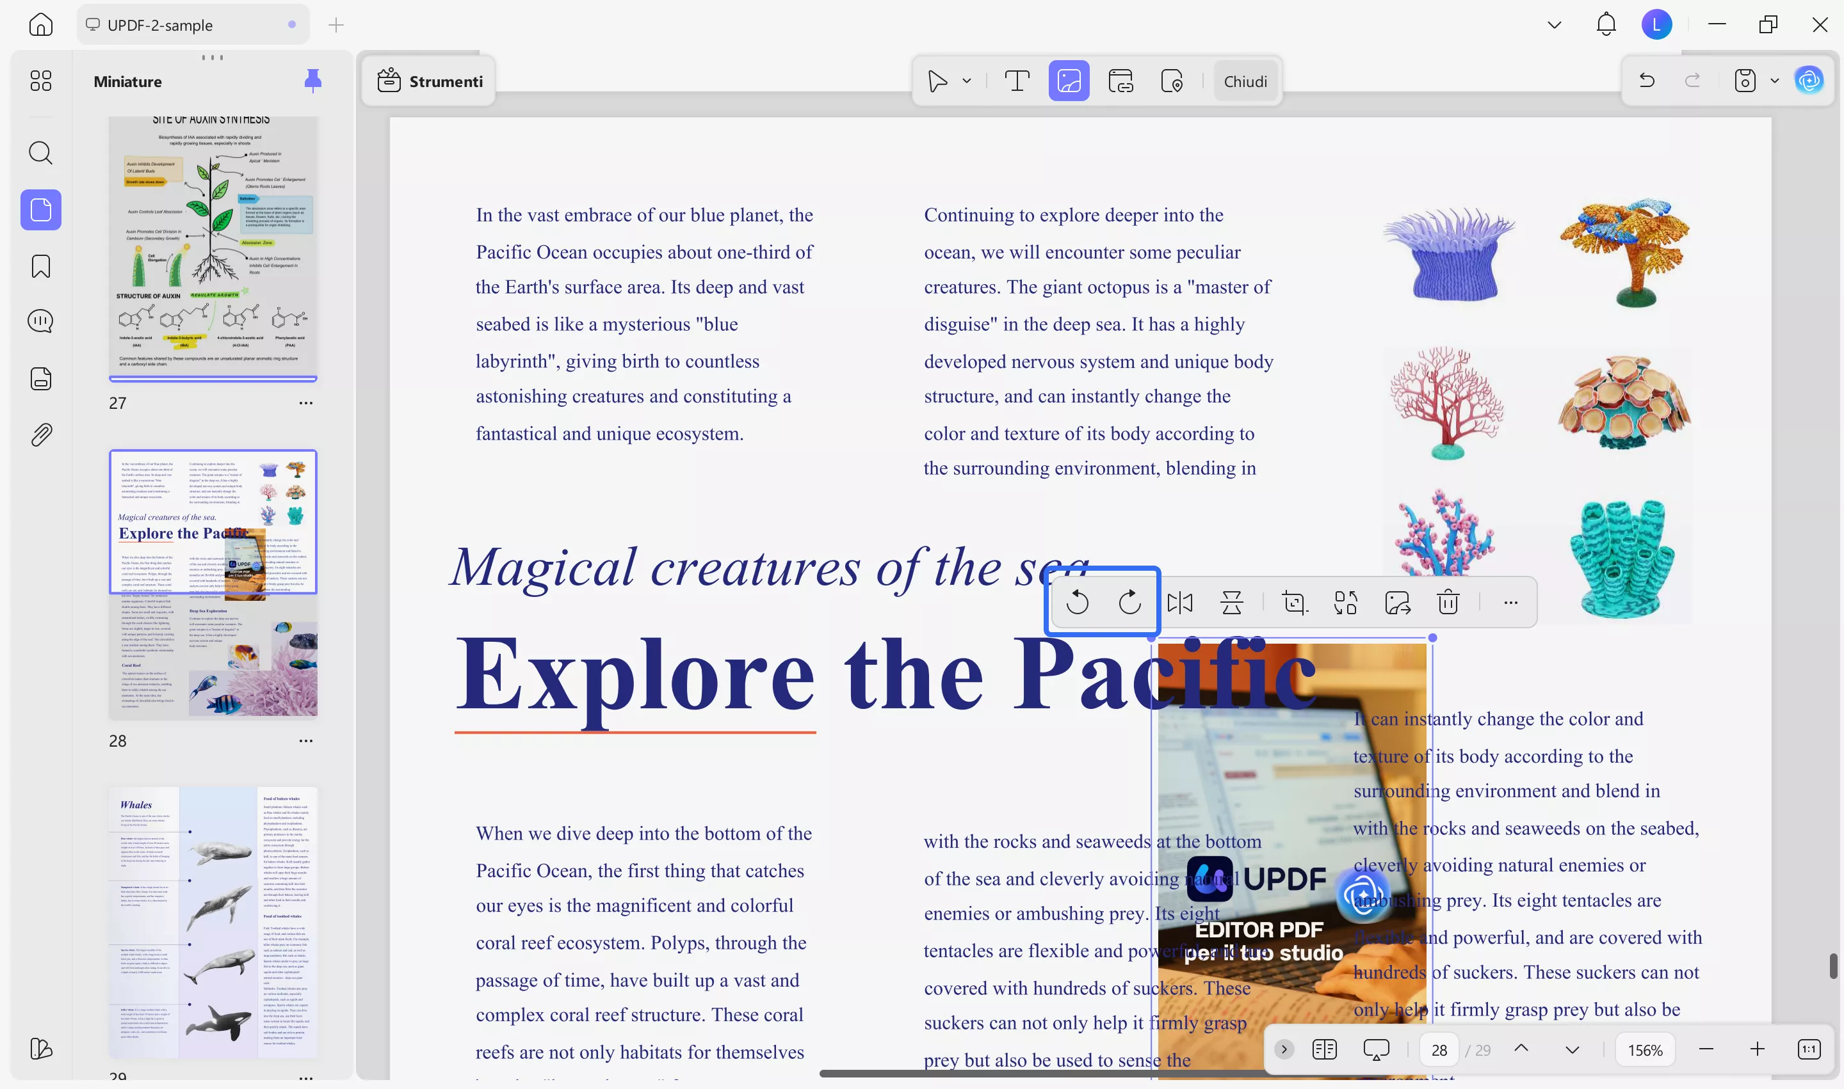Open the search panel in the left sidebar
The image size is (1844, 1089).
40,154
